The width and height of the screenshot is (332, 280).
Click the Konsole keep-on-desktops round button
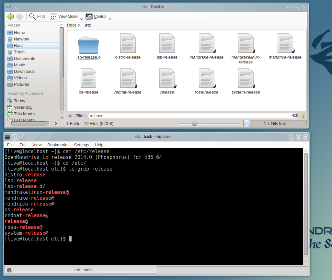[14, 137]
